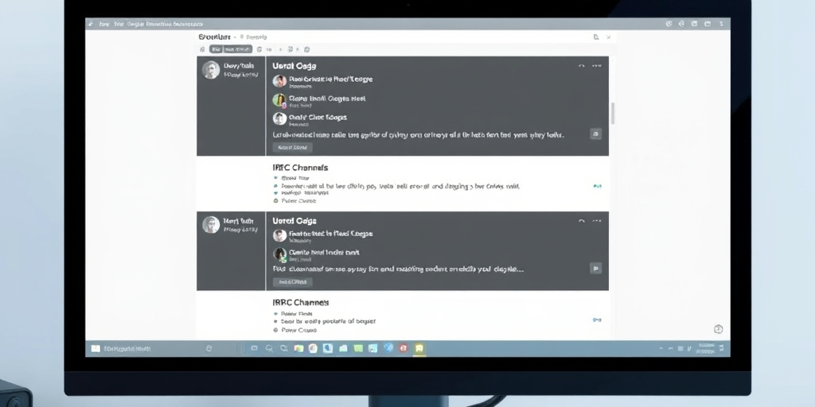This screenshot has width=815, height=407.
Task: Click the Windows Start button on taskbar
Action: click(x=96, y=348)
